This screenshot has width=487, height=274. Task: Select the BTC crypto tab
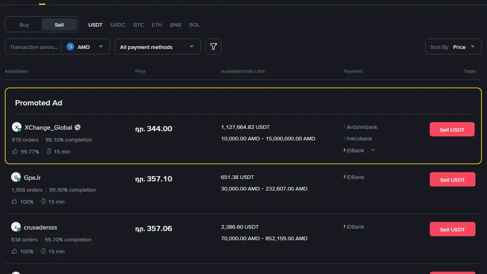pyautogui.click(x=138, y=25)
